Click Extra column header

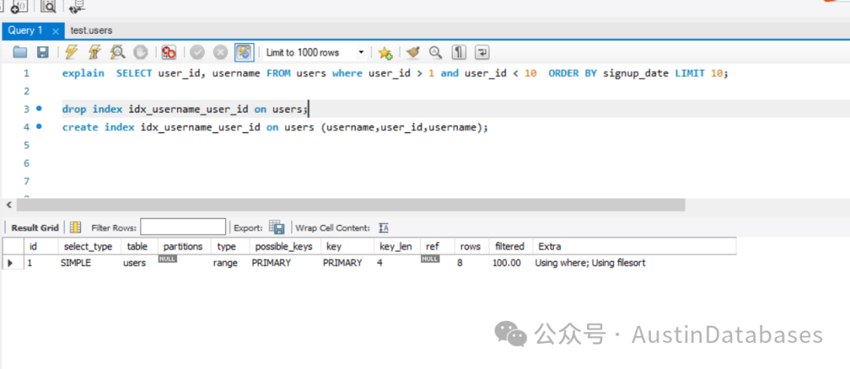(634, 246)
